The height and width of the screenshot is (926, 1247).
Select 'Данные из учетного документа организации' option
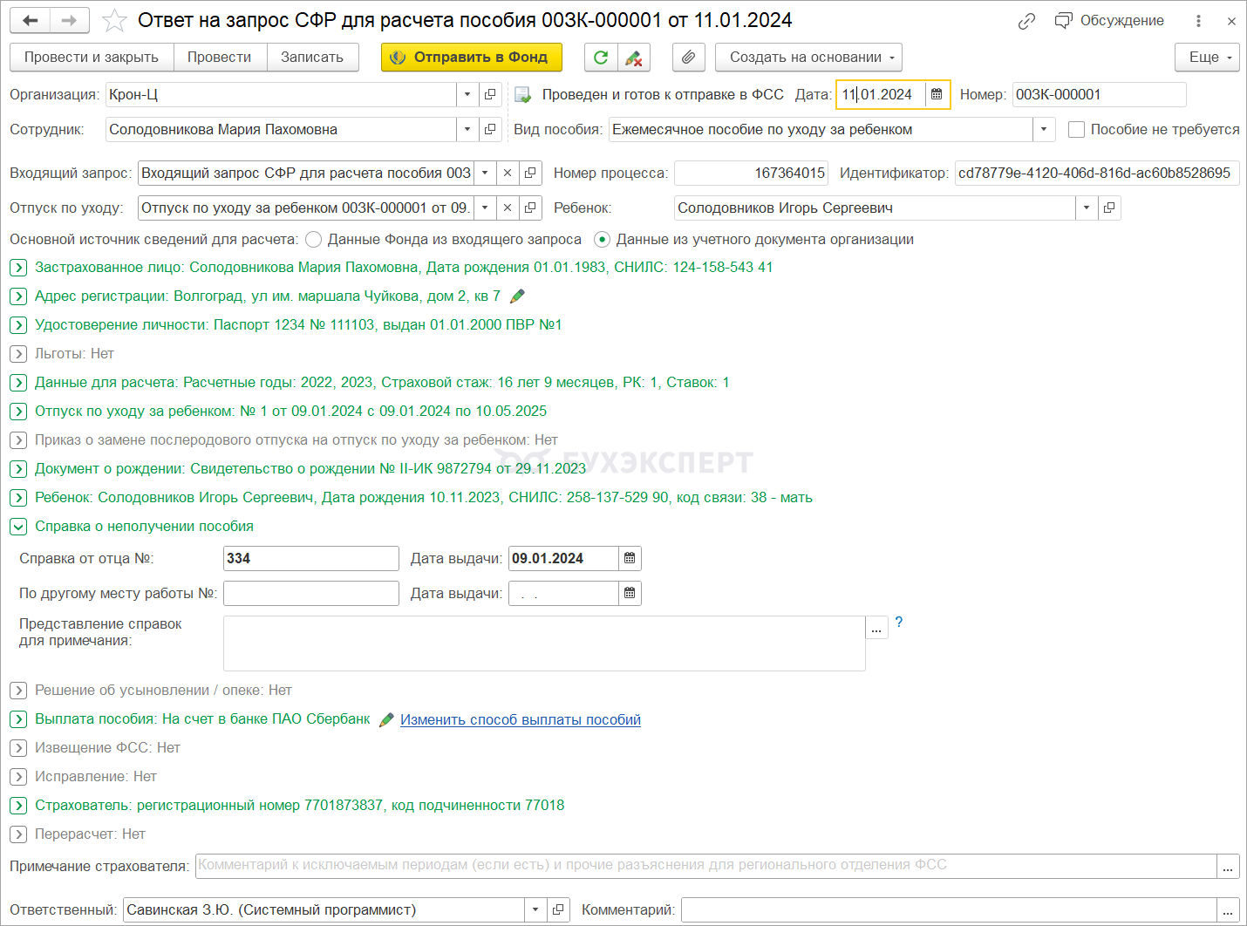602,239
